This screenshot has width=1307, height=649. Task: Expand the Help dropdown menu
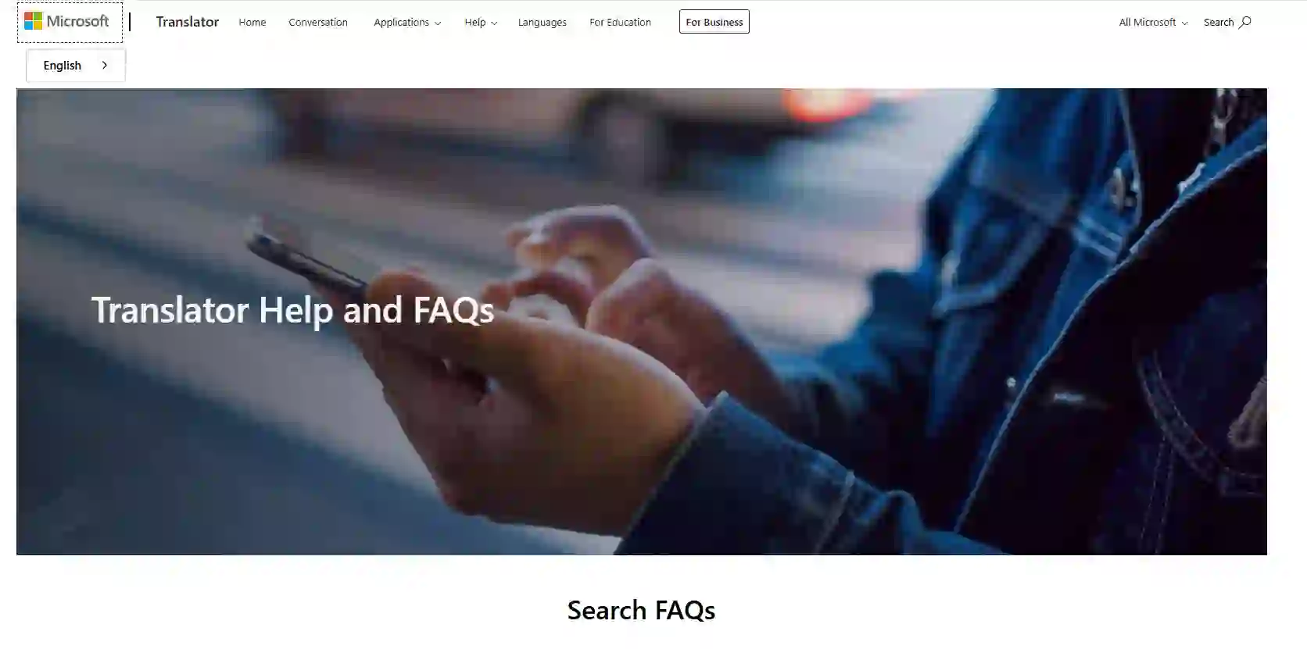tap(481, 23)
